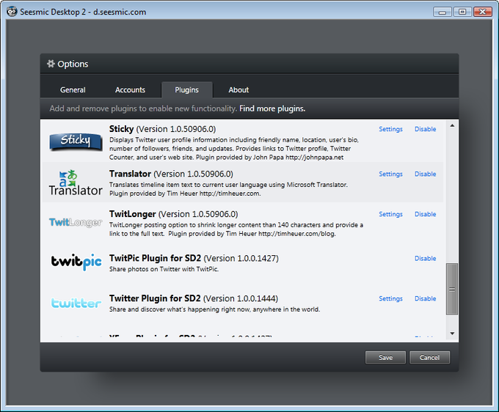This screenshot has width=499, height=412.
Task: Click the Translator plugin title text
Action: click(x=171, y=174)
